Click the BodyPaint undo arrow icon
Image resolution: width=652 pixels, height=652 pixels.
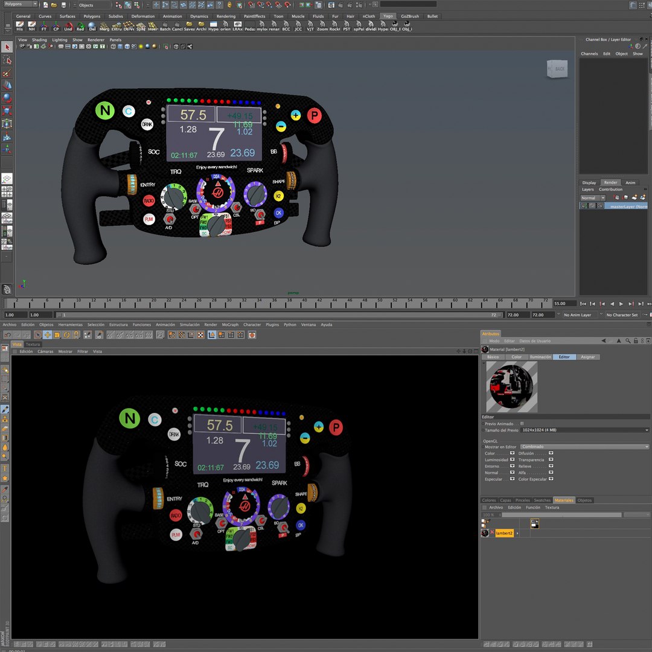point(7,334)
